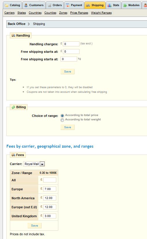Click the Payment tab icon
Image resolution: width=147 pixels, height=239 pixels.
[68, 5]
